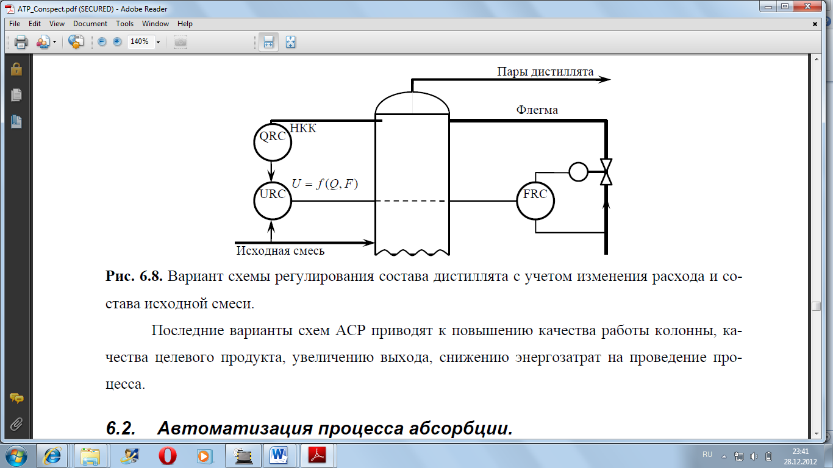Open the Opera browser taskbar icon
Image resolution: width=833 pixels, height=468 pixels.
168,455
